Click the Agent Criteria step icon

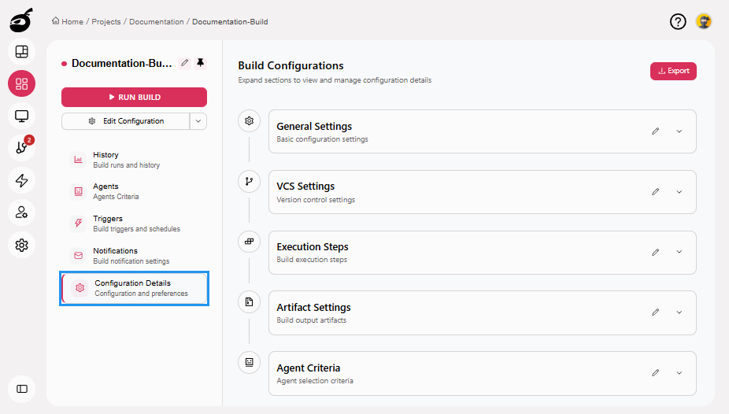pos(250,362)
